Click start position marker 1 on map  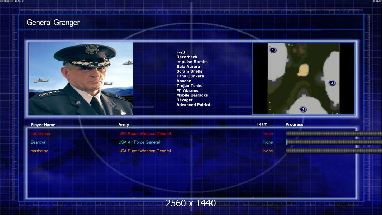(x=273, y=50)
